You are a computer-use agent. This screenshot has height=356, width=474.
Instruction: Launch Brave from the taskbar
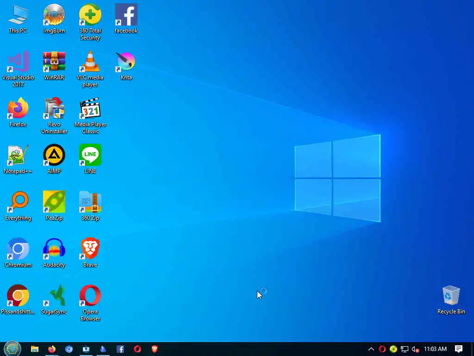pyautogui.click(x=155, y=349)
